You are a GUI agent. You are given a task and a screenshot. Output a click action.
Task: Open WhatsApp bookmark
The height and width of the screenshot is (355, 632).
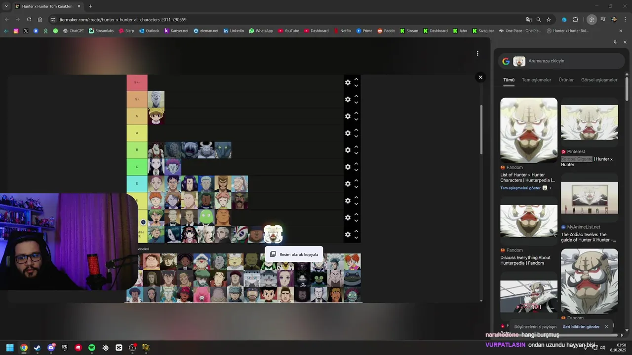coord(261,31)
